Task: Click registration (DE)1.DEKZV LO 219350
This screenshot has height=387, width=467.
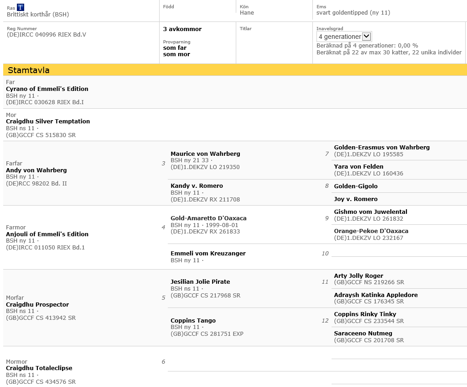Action: click(x=205, y=167)
